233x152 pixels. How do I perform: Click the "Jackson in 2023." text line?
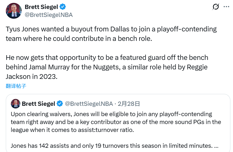(31, 77)
